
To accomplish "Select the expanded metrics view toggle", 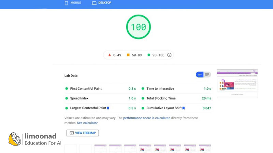I will click(207, 74).
